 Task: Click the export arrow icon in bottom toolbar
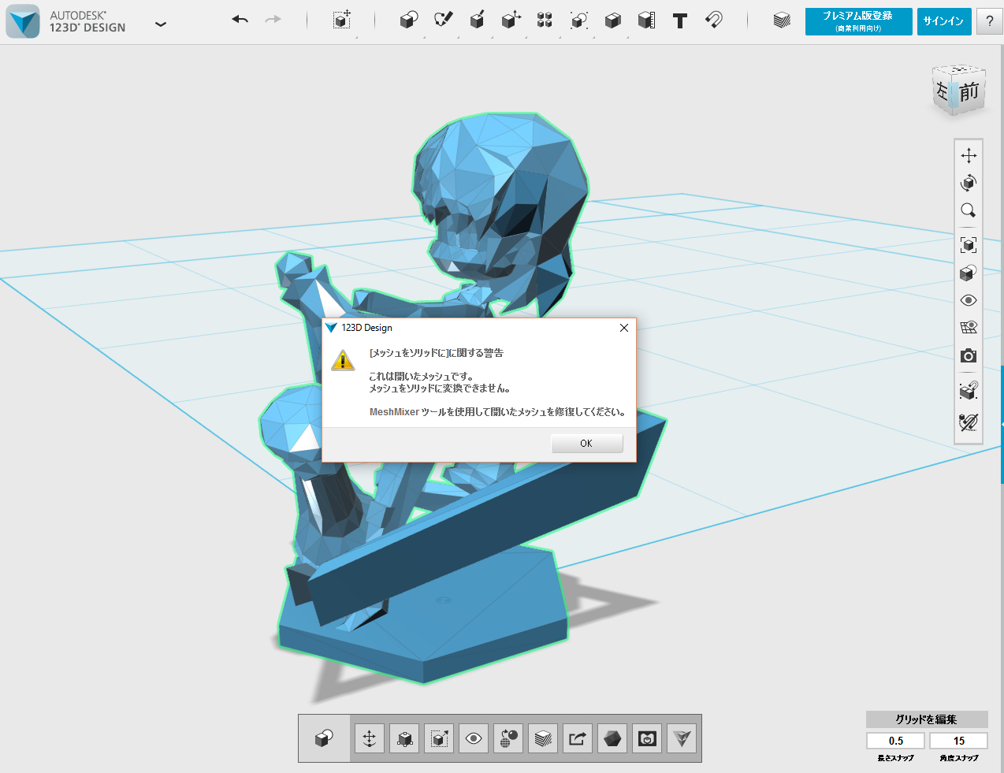tap(578, 738)
